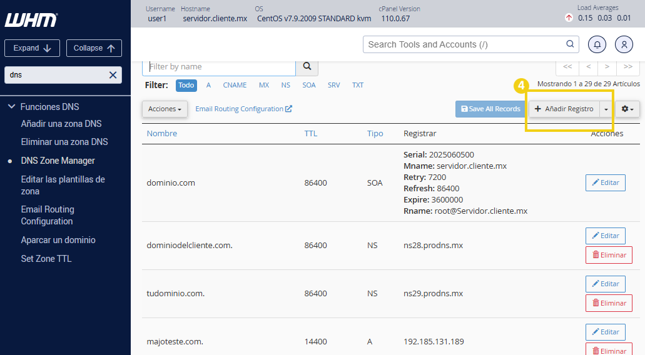Edit the dominio.com SOA record
This screenshot has width=645, height=355.
click(x=606, y=183)
